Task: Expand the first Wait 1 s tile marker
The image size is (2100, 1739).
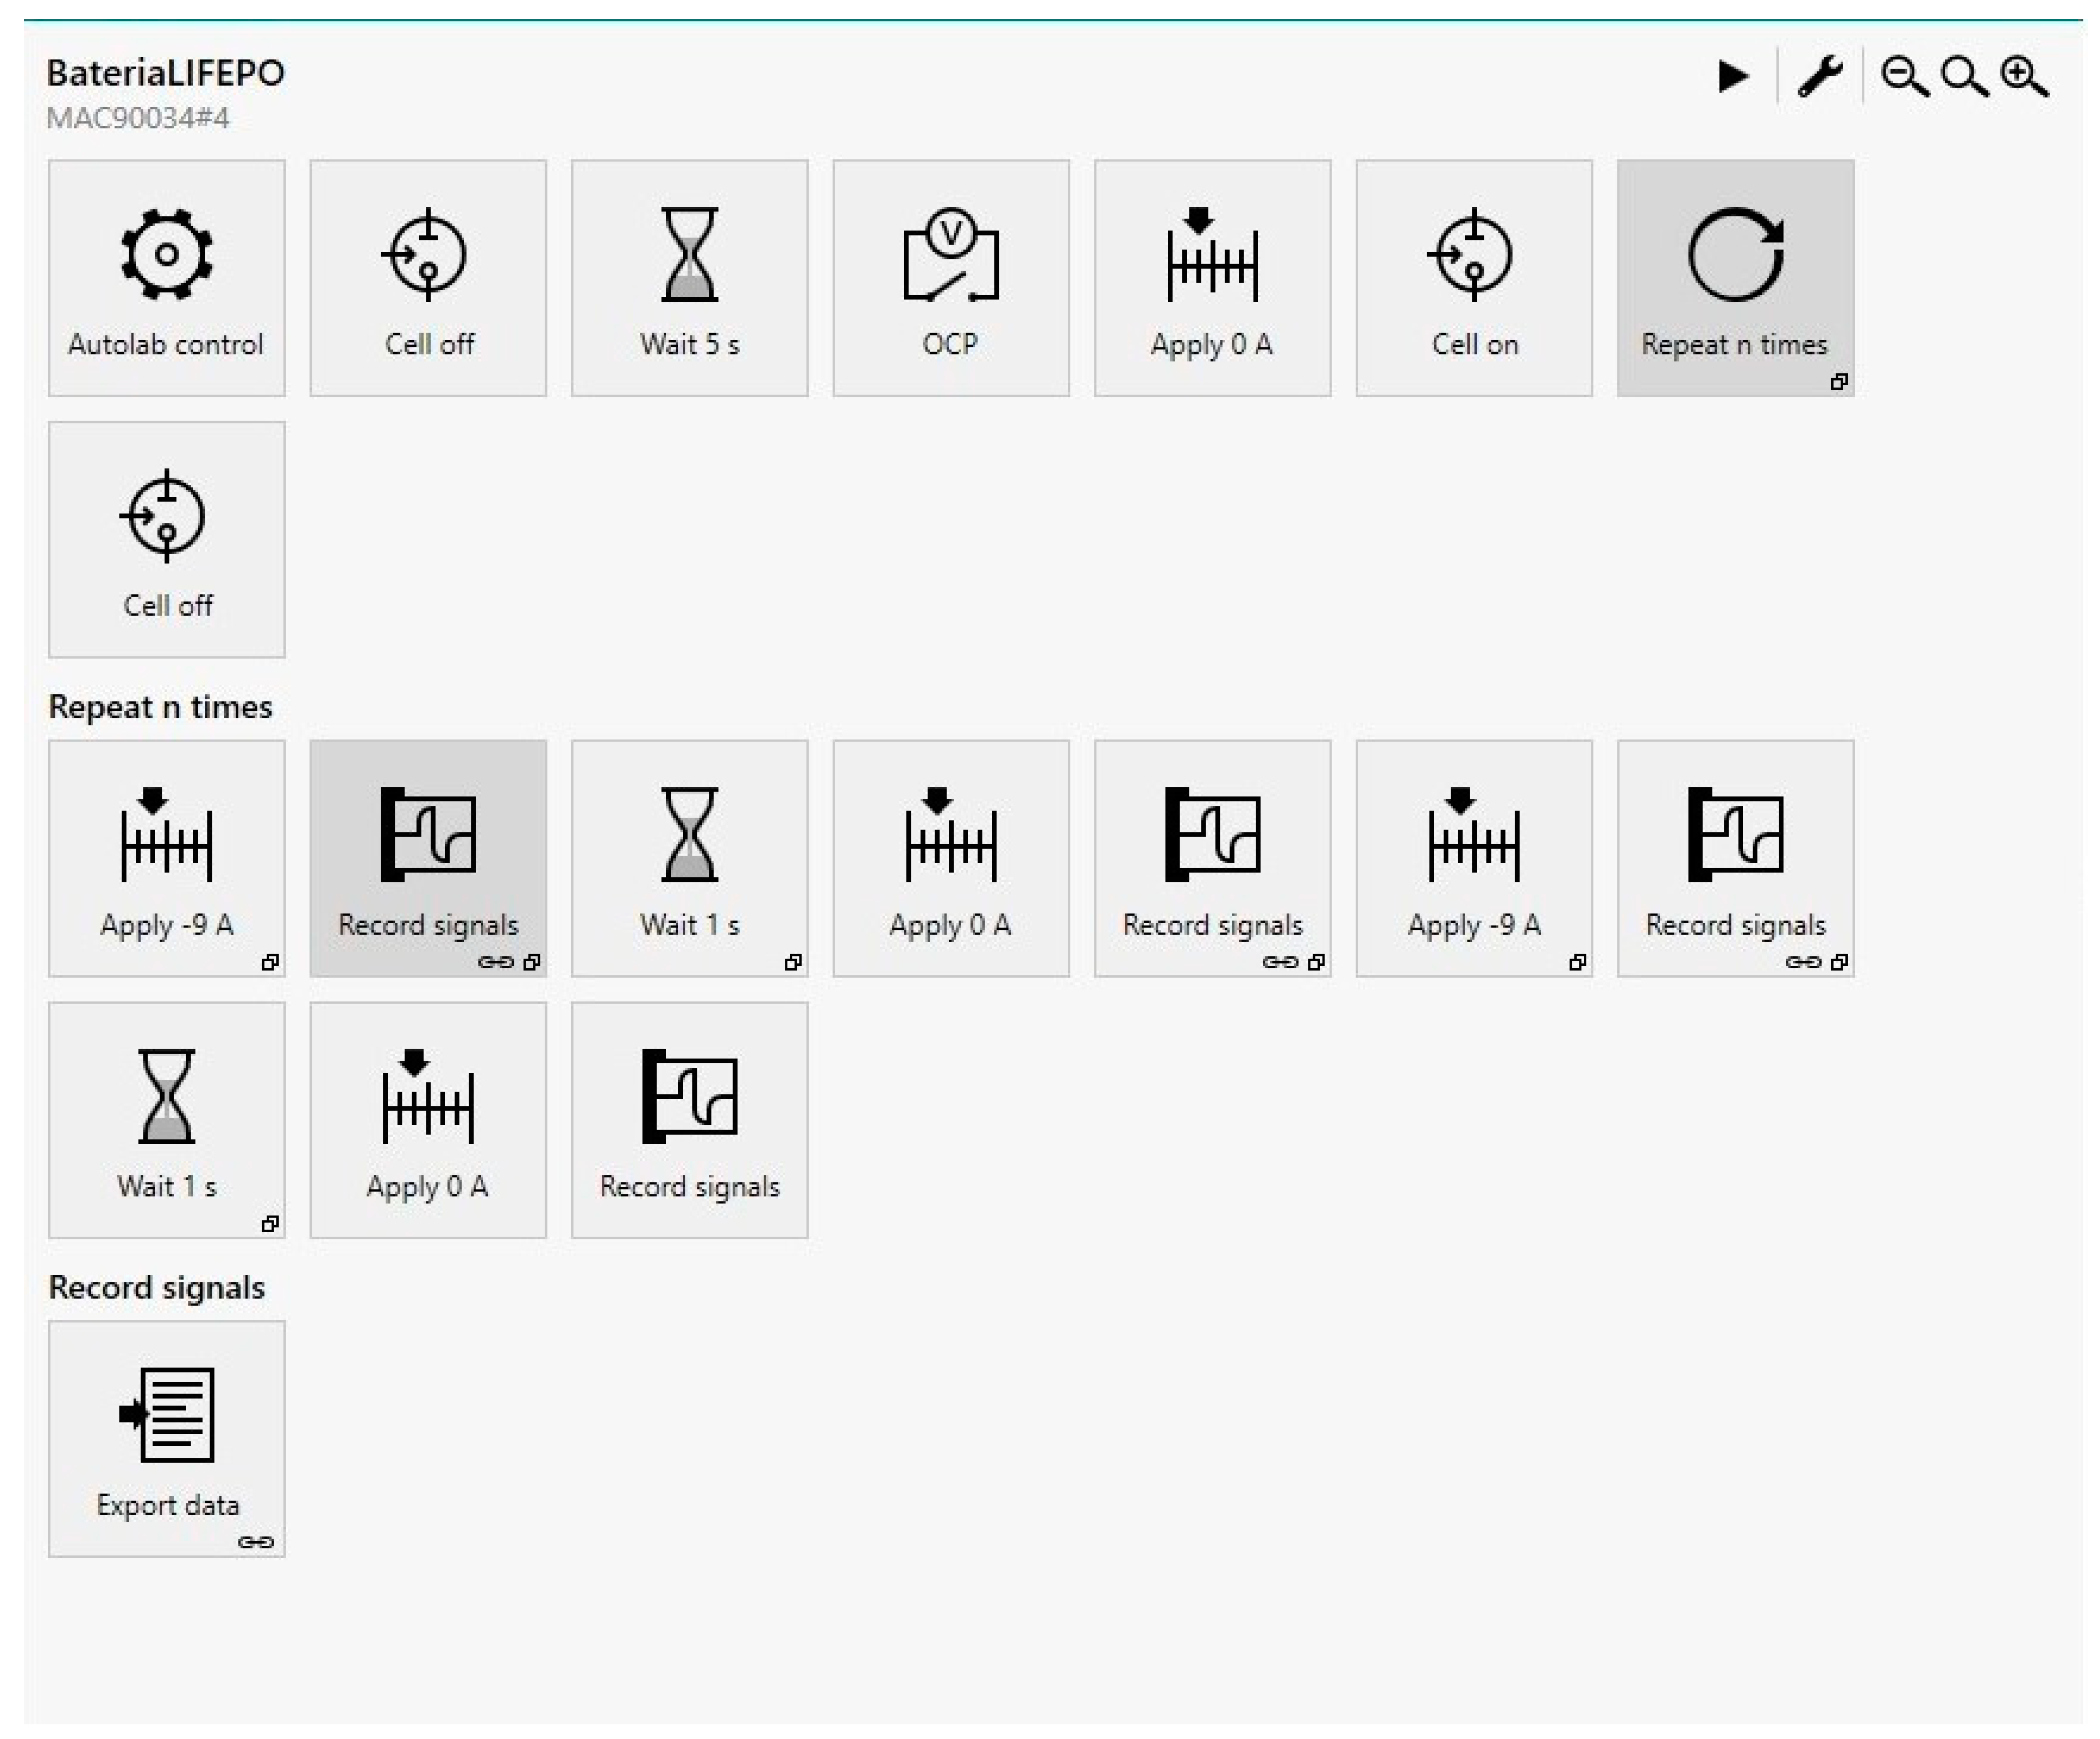Action: click(x=793, y=962)
